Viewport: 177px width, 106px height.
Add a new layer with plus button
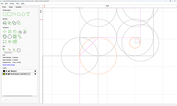click(6, 99)
